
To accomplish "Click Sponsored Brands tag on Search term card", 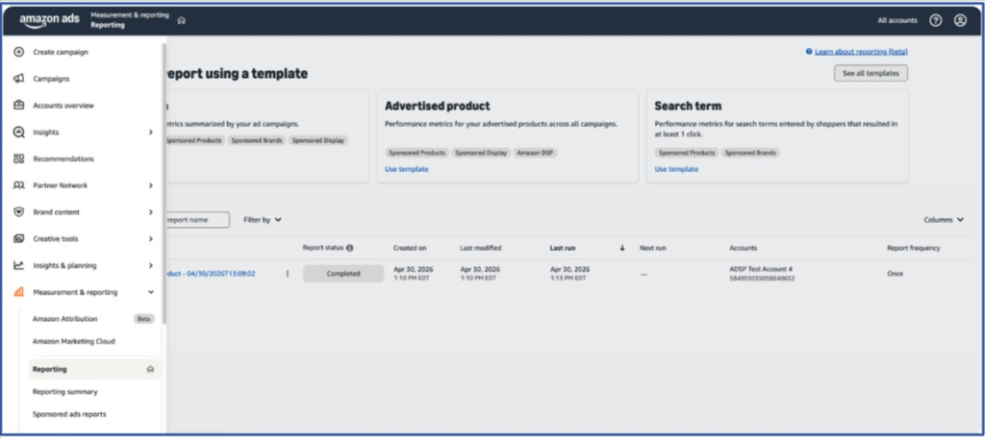I will pos(750,153).
